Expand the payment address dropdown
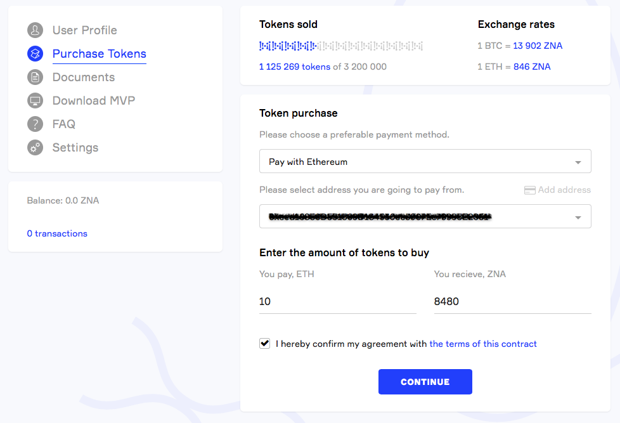 [x=425, y=216]
